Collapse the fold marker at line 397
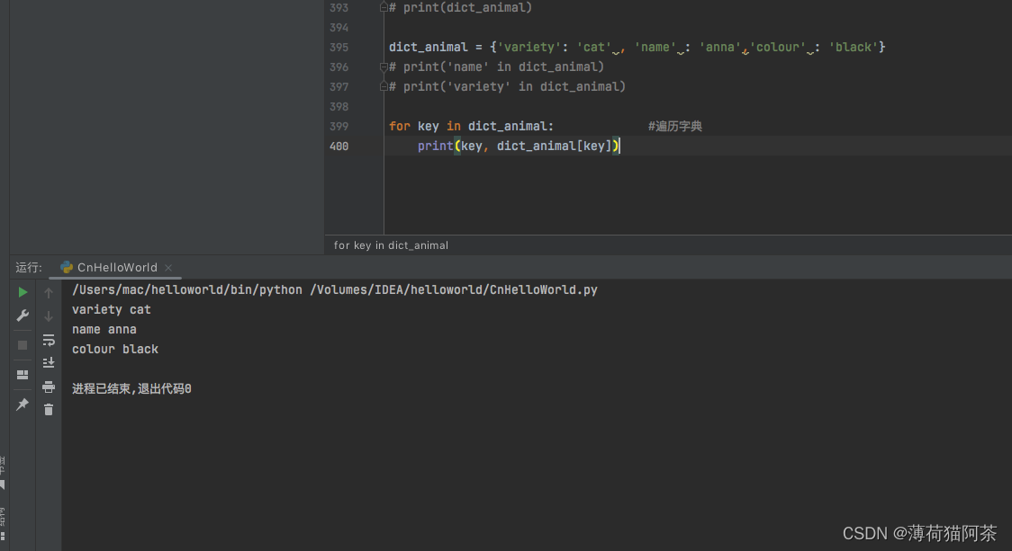 [x=383, y=86]
